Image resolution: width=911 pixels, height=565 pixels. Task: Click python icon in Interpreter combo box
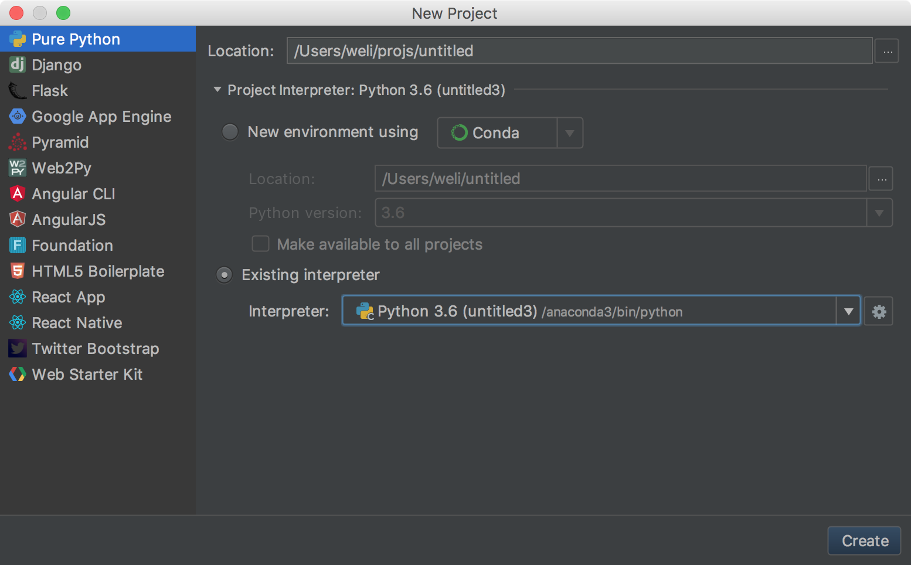click(365, 311)
